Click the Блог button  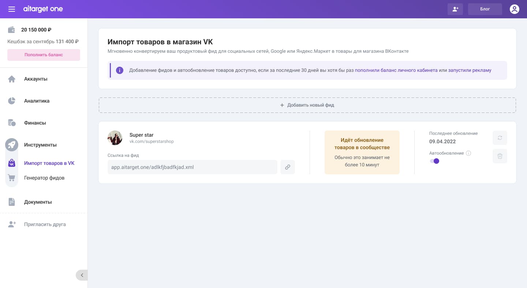click(485, 9)
